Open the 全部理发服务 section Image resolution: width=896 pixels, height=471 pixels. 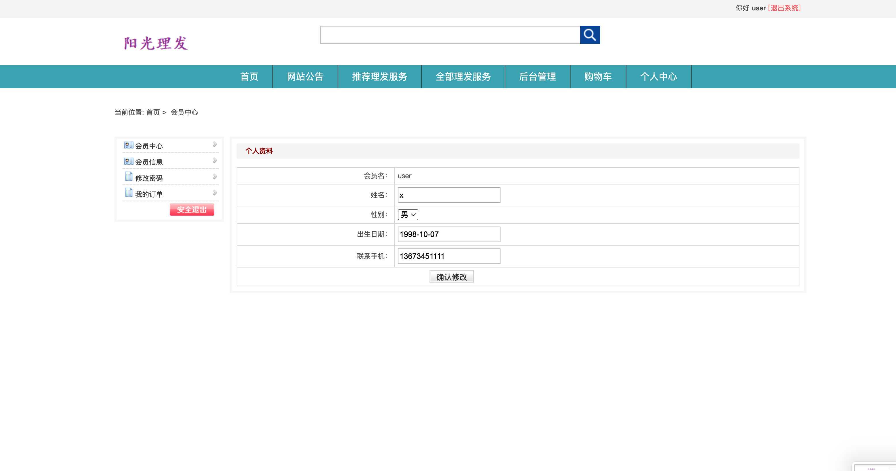point(463,76)
